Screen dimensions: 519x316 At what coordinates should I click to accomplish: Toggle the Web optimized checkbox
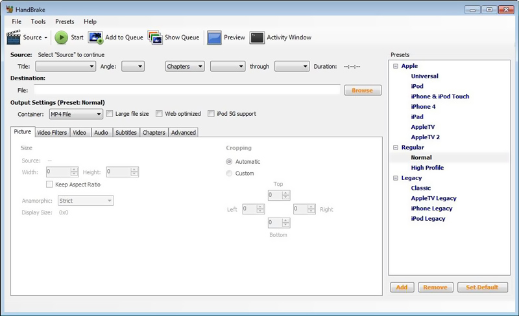pos(160,114)
